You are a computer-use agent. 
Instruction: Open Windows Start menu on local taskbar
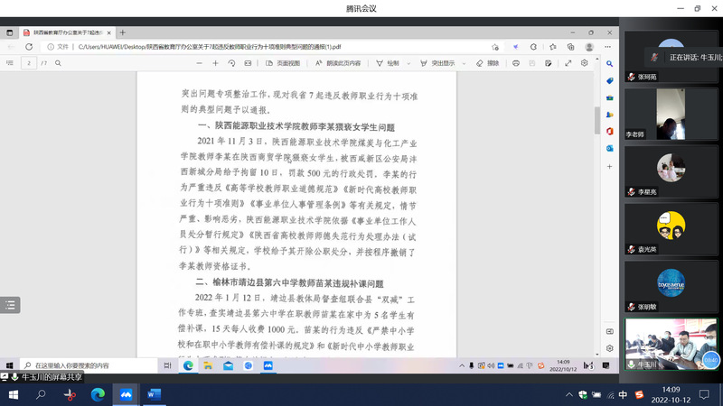coord(14,395)
